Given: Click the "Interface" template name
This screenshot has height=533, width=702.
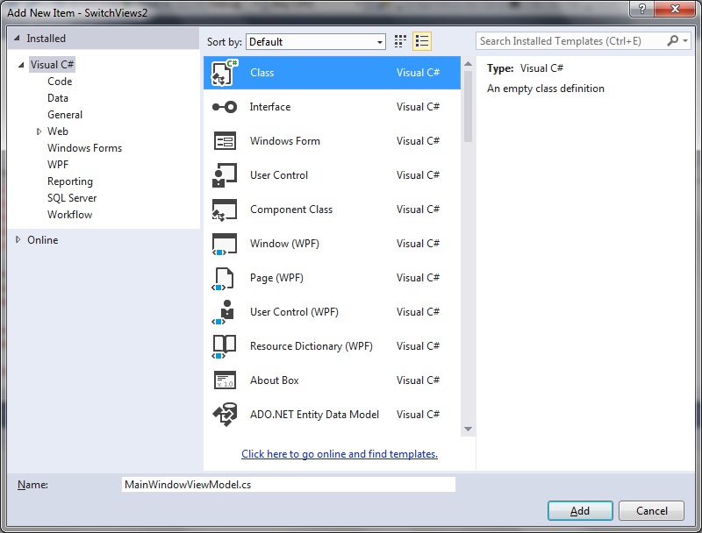Looking at the screenshot, I should tap(270, 107).
